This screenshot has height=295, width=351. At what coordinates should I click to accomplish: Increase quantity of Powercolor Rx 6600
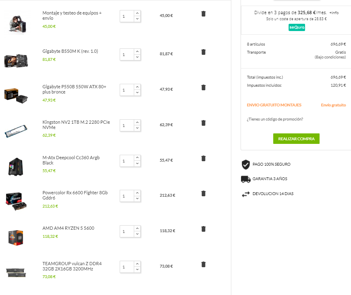tap(137, 193)
